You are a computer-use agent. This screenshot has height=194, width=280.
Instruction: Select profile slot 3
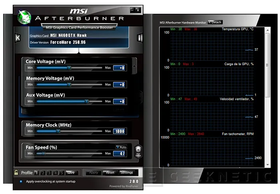point(49,172)
